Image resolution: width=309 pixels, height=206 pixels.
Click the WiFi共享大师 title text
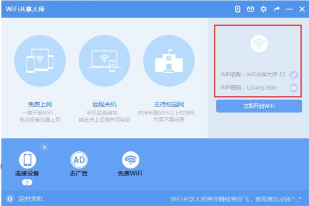[x=25, y=9]
